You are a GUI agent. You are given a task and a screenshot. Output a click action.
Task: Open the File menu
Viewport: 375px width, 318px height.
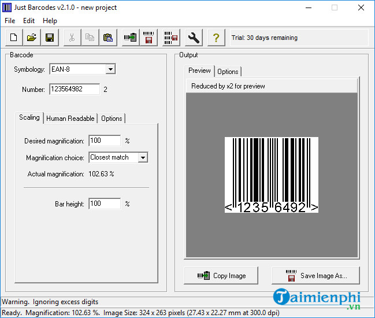10,21
